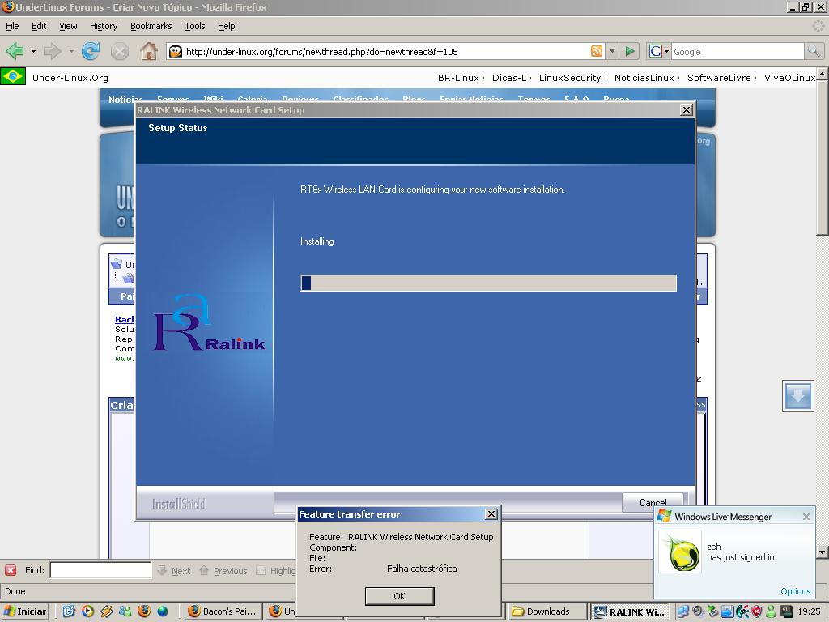Screen dimensions: 829x622
Task: Click the red security shield tray icon
Action: 757,611
